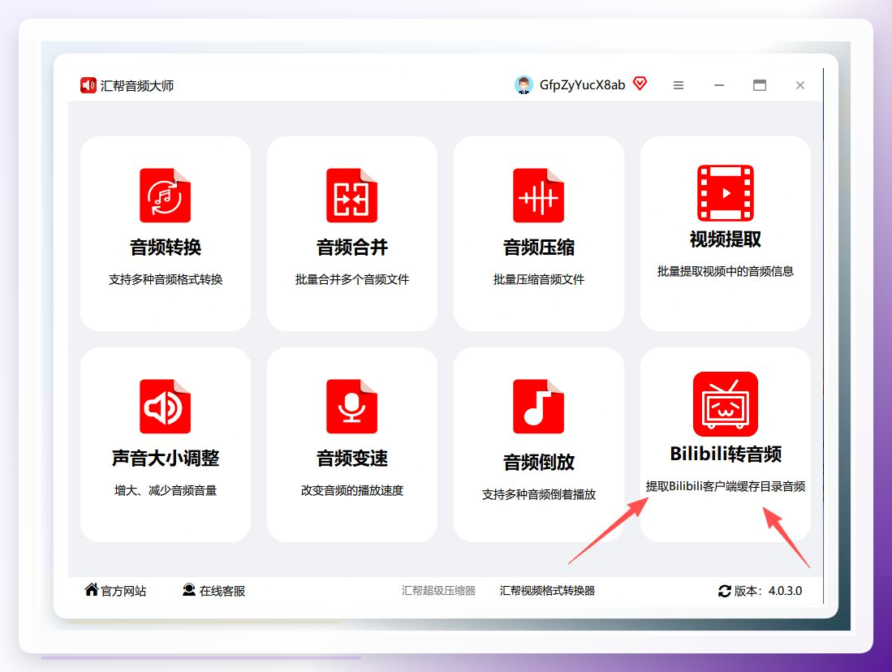This screenshot has height=672, width=892.
Task: Click the username GfpZyYucX8ab
Action: click(582, 84)
